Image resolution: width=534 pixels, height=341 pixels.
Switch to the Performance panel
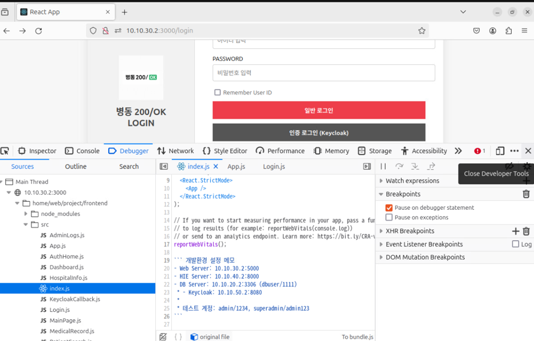(x=280, y=151)
